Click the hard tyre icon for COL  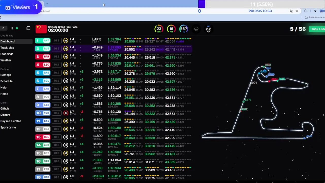pos(66,81)
